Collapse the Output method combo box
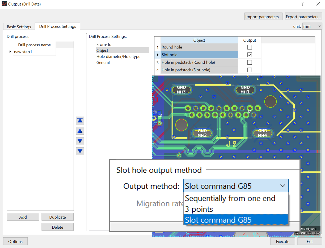Viewport: 325px width, 248px height. coord(282,186)
